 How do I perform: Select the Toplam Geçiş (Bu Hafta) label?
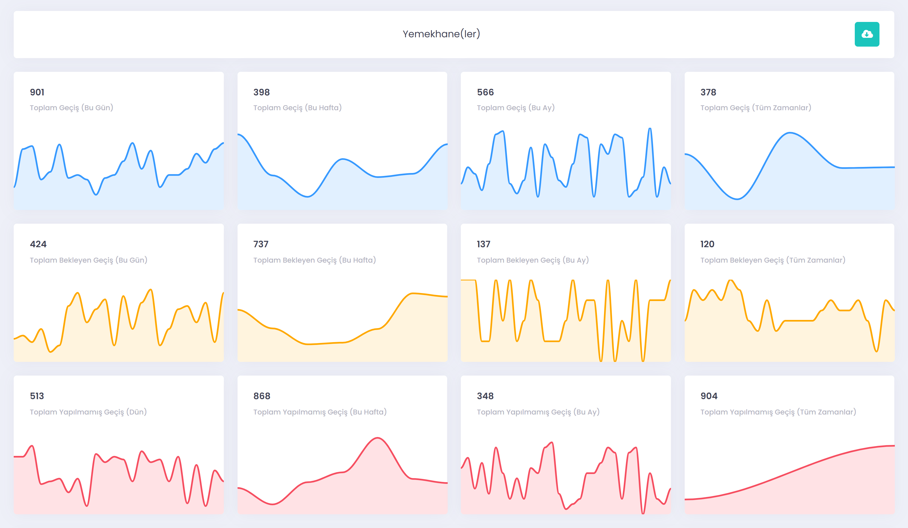tap(297, 108)
